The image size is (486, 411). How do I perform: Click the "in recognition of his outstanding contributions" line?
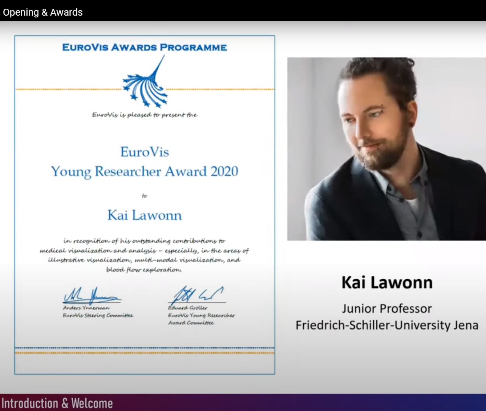(144, 241)
